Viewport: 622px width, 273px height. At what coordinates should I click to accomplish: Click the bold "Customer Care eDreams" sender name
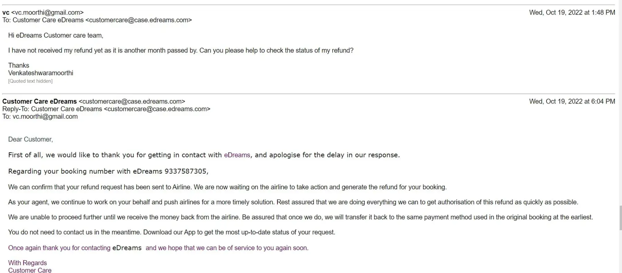(39, 101)
